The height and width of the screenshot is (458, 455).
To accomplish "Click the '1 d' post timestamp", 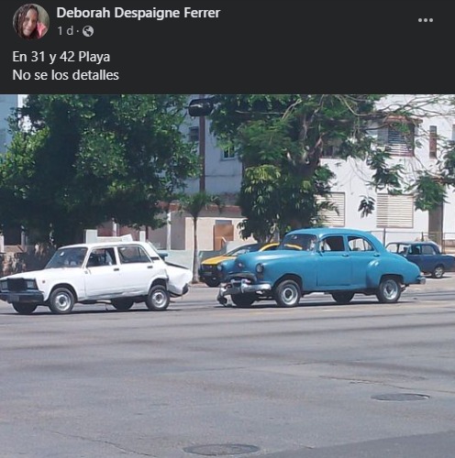I will [x=65, y=31].
